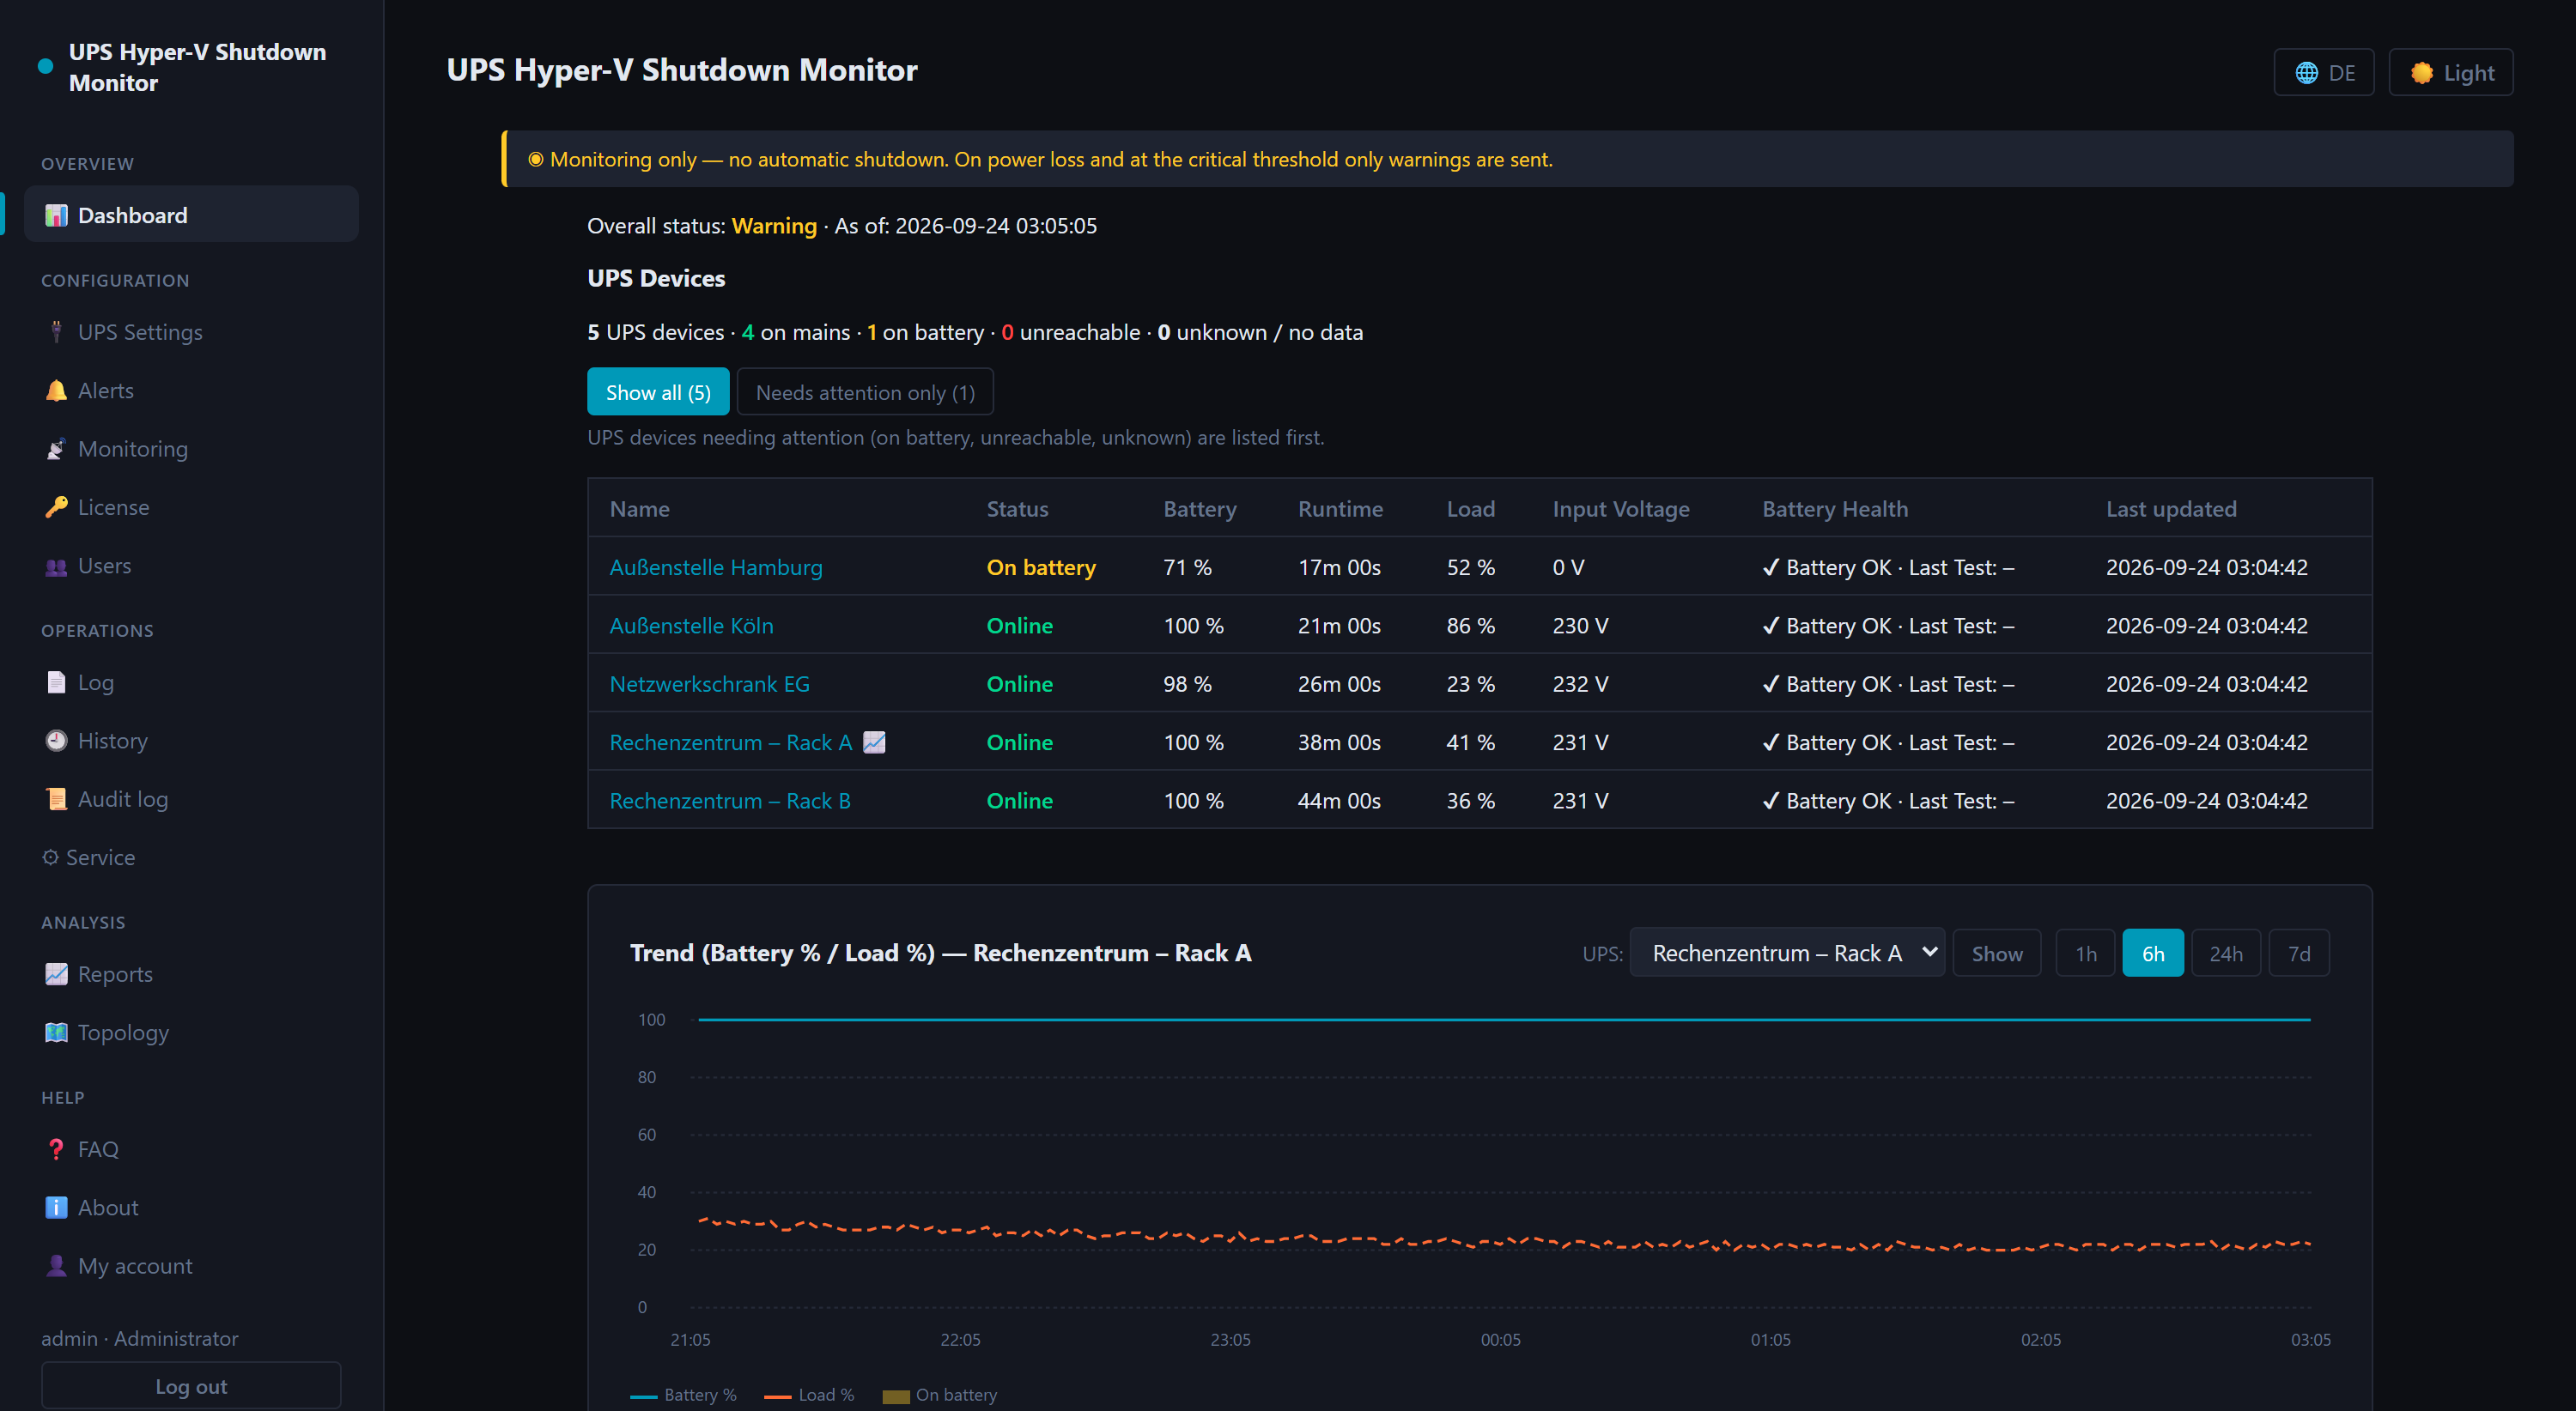Open the Netzwerkschrank EG device link
The image size is (2576, 1411).
tap(710, 685)
